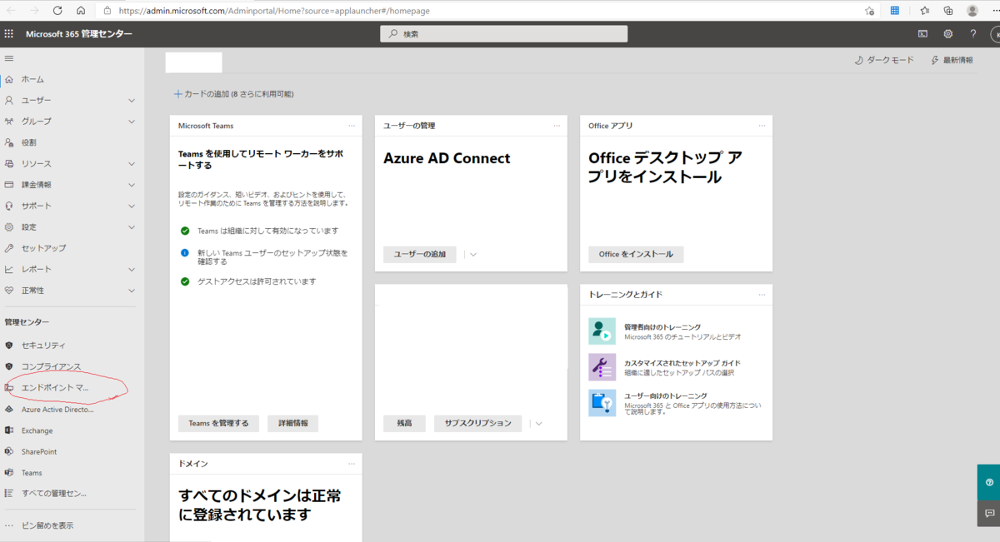1000x542 pixels.
Task: Toggle ダークモード dark mode
Action: tap(884, 60)
